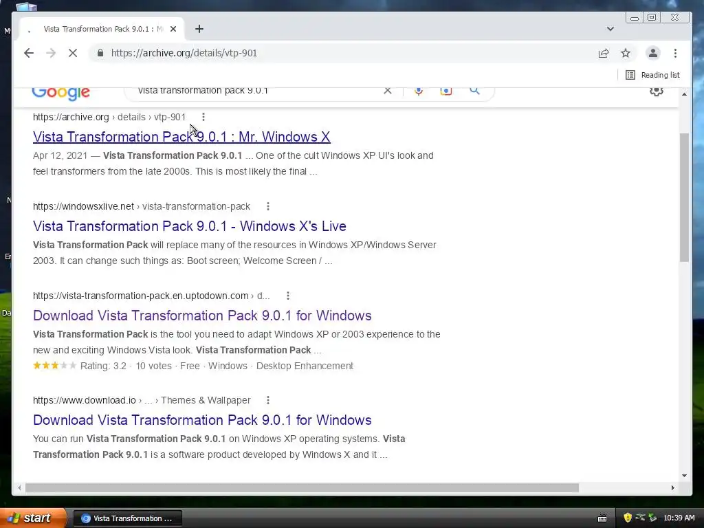Close the Vista Transformation Pack tab
The image size is (704, 528).
(x=173, y=29)
